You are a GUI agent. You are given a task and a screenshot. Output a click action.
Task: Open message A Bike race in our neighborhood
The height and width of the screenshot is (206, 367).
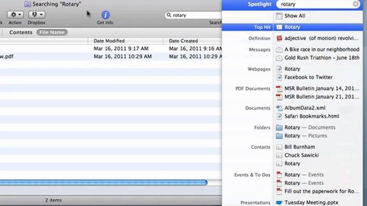[x=322, y=49]
